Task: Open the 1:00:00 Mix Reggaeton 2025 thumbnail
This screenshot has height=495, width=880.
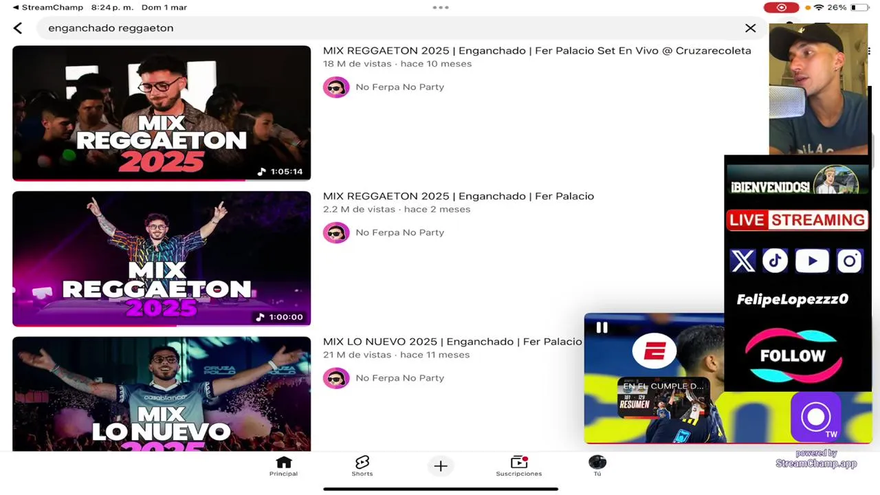Action: [162, 258]
